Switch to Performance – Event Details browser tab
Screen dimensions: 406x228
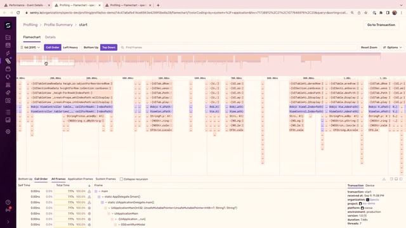[27, 5]
